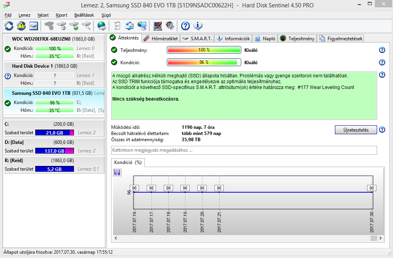Click help icon next to green status text

coord(382,75)
